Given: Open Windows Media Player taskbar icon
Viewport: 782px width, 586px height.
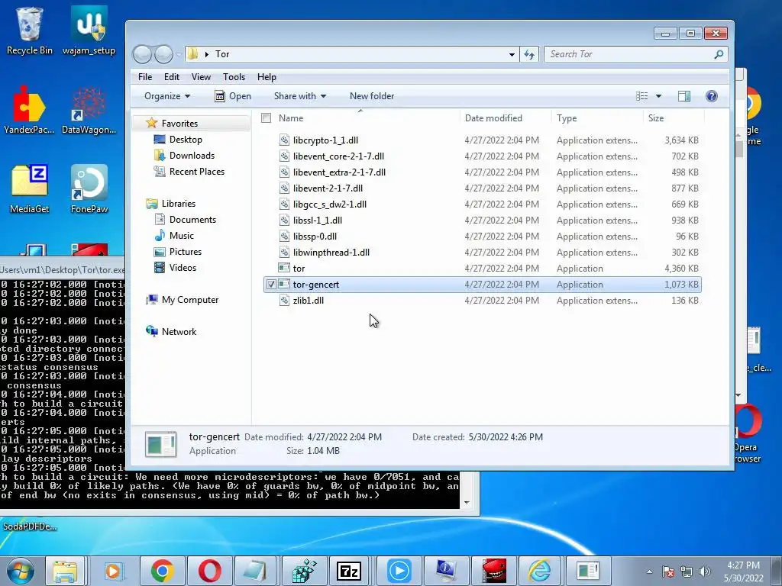Looking at the screenshot, I should click(113, 571).
